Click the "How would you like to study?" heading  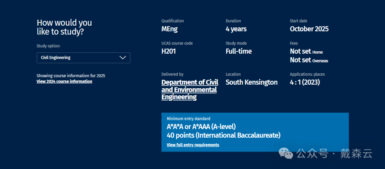(x=64, y=27)
